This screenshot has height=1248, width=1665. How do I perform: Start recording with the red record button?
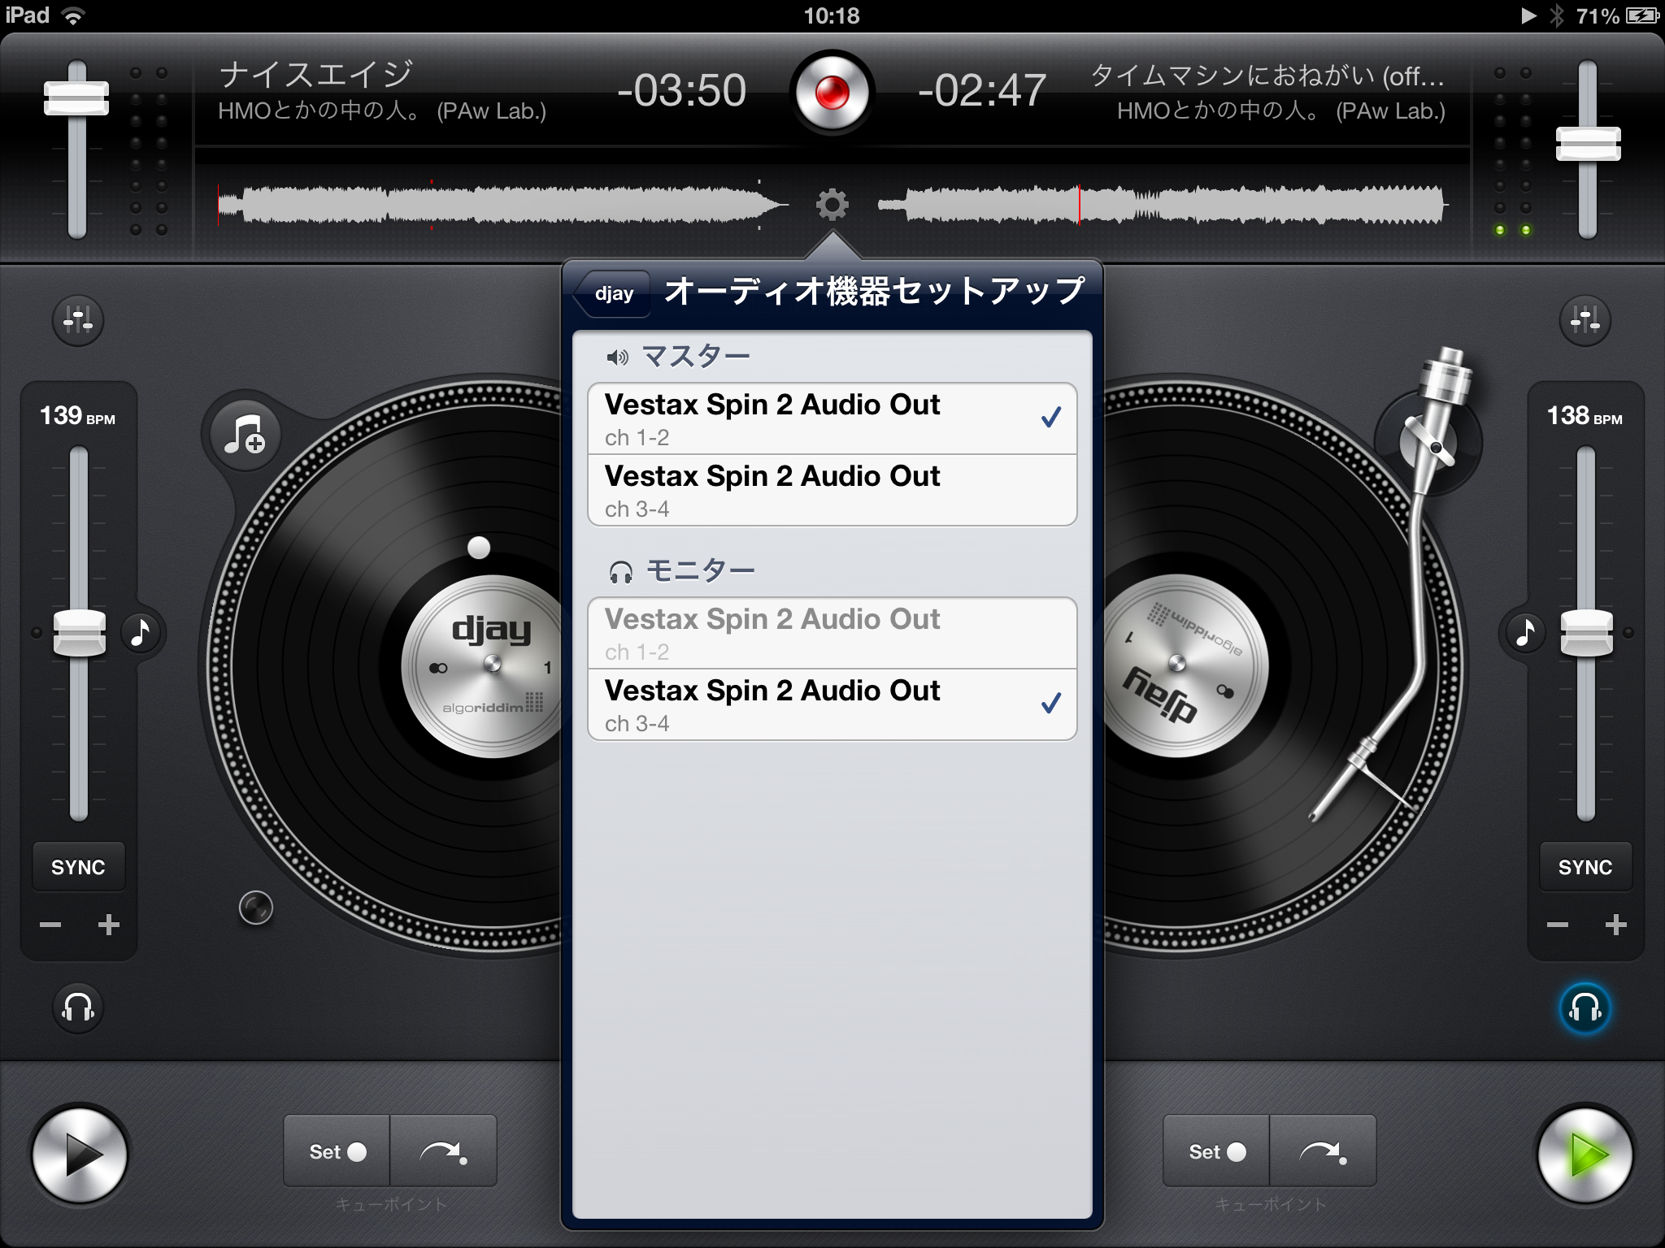click(x=832, y=92)
